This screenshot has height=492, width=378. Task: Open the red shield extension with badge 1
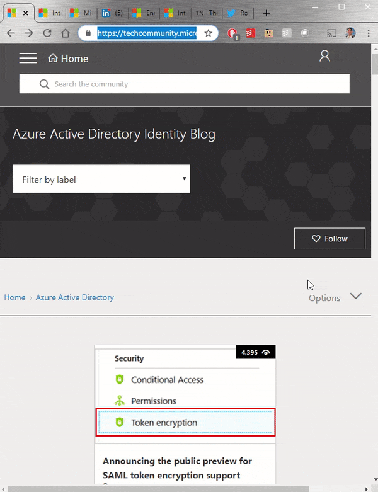pyautogui.click(x=232, y=33)
